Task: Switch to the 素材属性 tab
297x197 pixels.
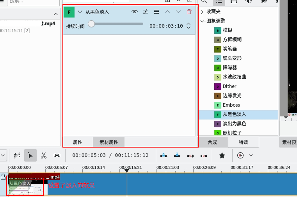Action: pyautogui.click(x=109, y=142)
